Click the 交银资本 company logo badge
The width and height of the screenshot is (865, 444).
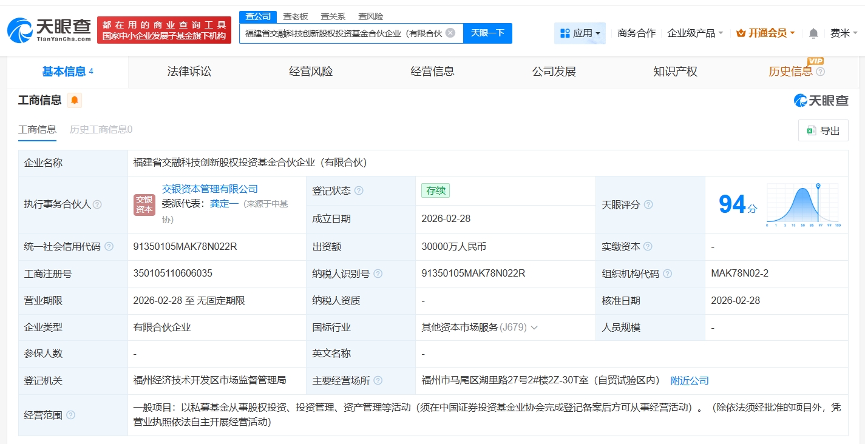(x=144, y=204)
